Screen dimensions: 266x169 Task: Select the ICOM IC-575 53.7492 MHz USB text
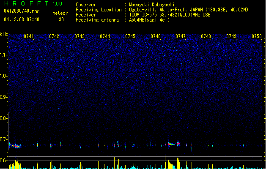(170, 15)
